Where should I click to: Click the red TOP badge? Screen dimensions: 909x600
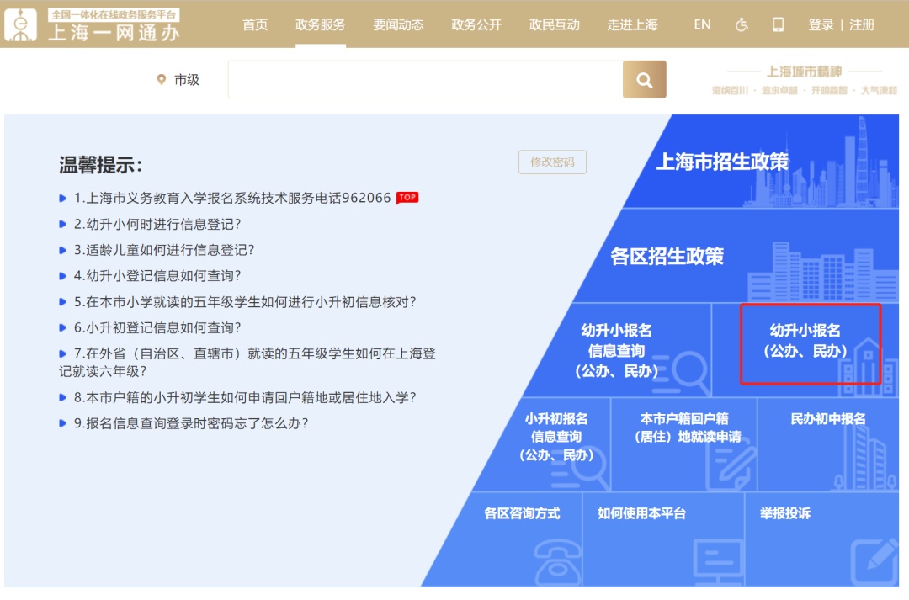click(407, 198)
